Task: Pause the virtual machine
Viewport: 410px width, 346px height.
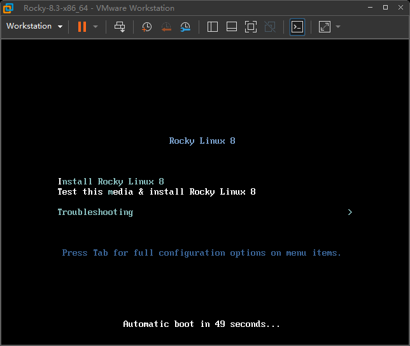Action: pos(82,27)
